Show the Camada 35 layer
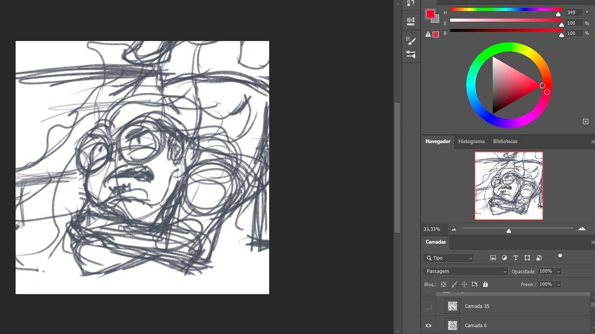This screenshot has height=334, width=595. pos(428,306)
